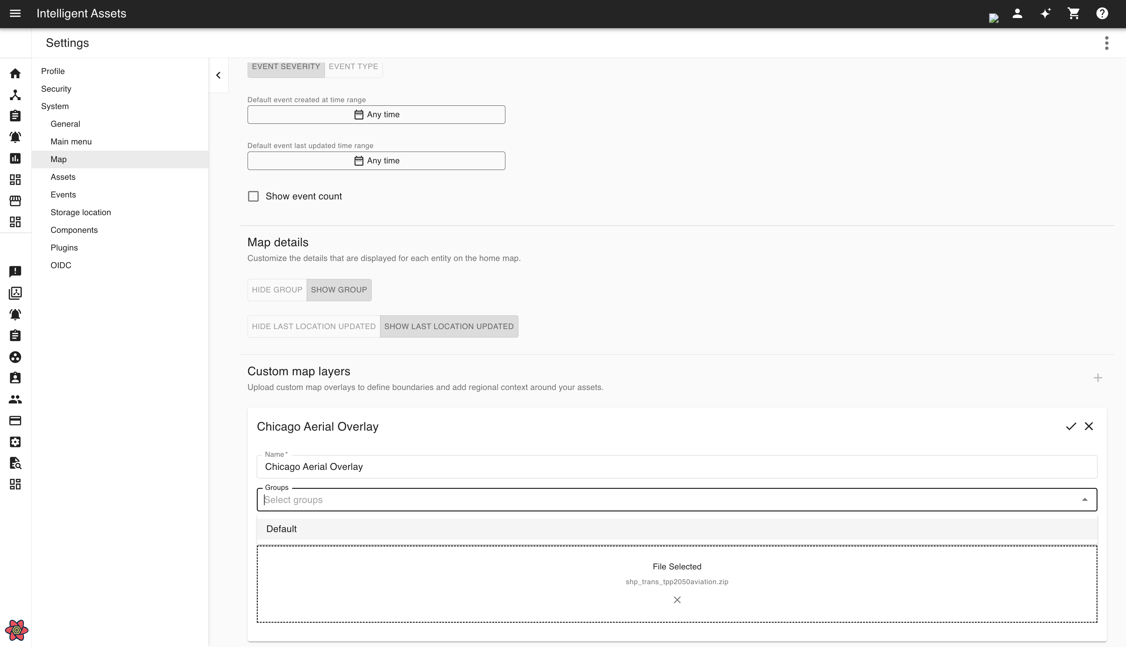This screenshot has width=1126, height=647.
Task: Open the Plugins settings page
Action: (64, 248)
